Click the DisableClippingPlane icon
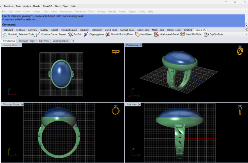 pos(108,35)
